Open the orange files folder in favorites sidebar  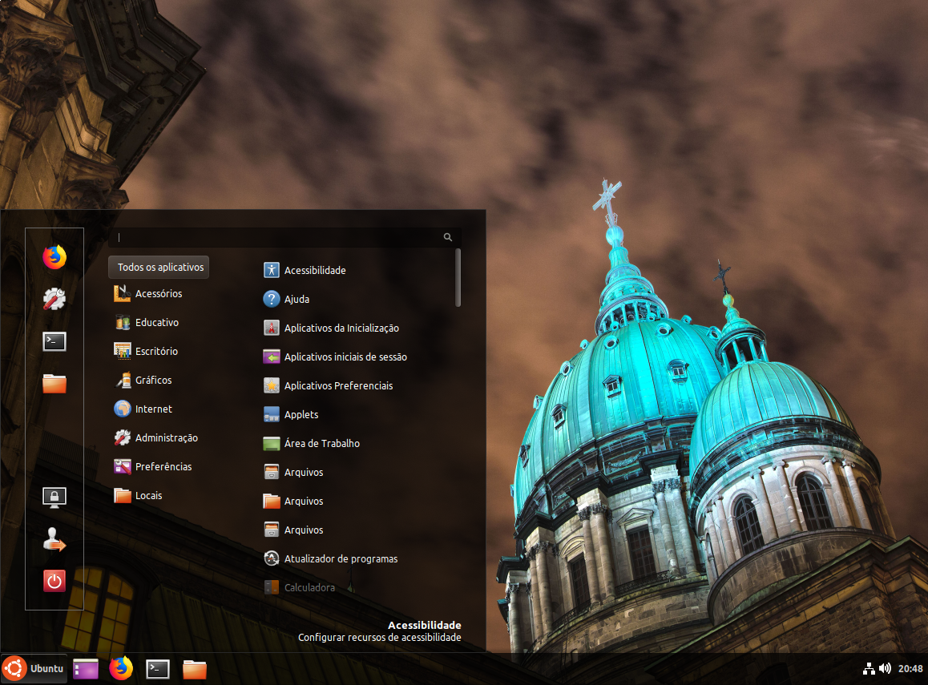[x=54, y=384]
